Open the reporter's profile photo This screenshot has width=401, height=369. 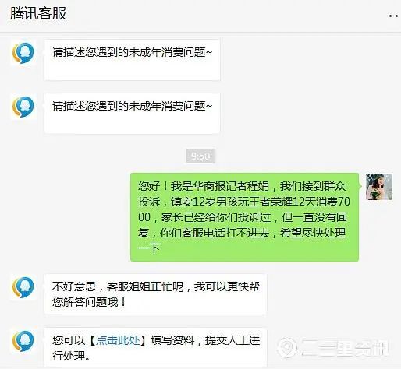pos(379,187)
